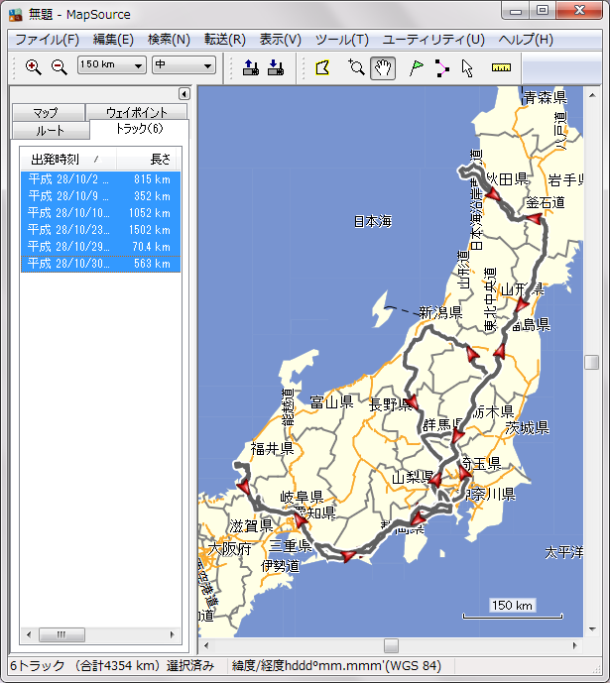Click the 6トラック selected status text
This screenshot has width=610, height=683.
(x=112, y=665)
